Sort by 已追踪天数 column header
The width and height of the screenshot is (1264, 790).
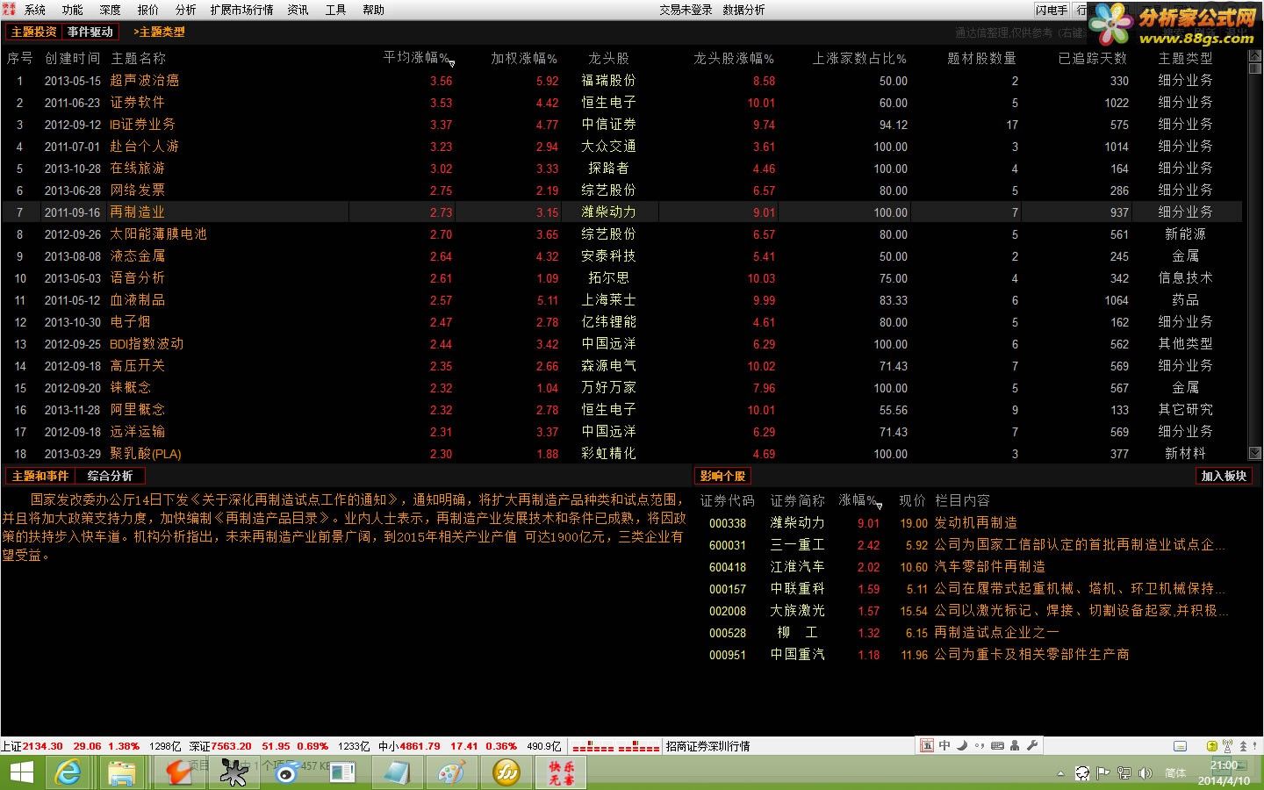pyautogui.click(x=1093, y=58)
